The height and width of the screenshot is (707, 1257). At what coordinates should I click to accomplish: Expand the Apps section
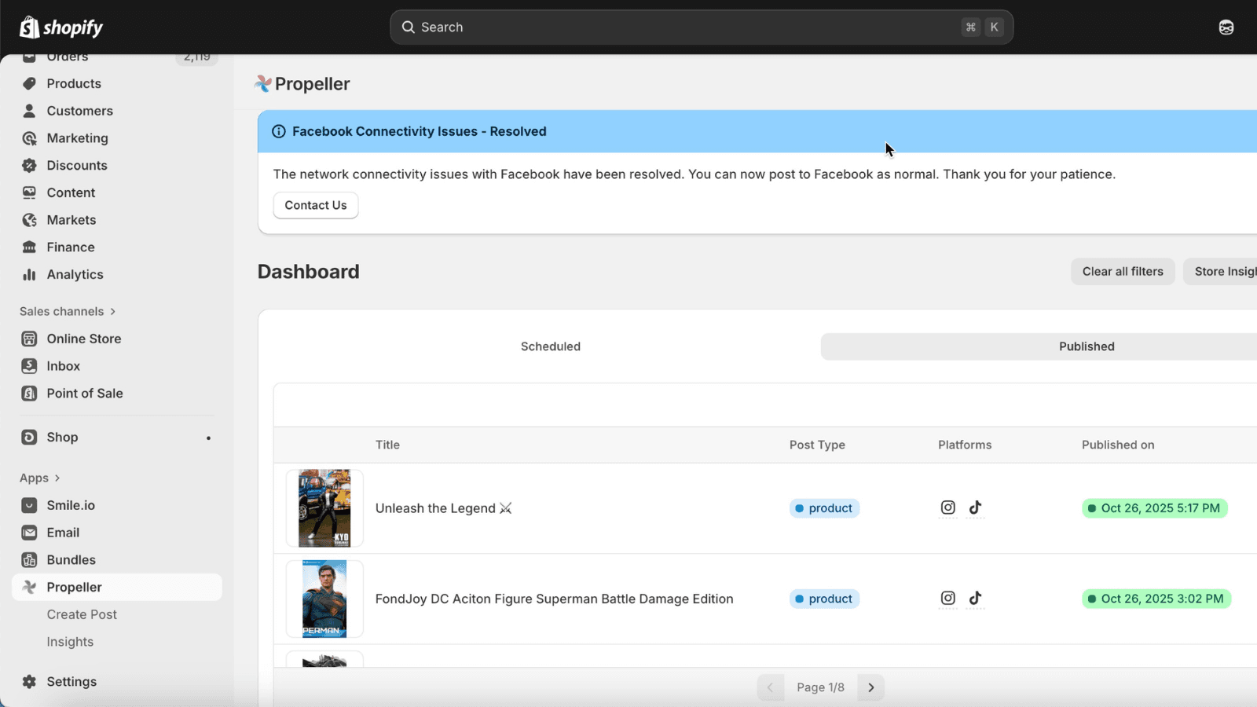coord(35,478)
